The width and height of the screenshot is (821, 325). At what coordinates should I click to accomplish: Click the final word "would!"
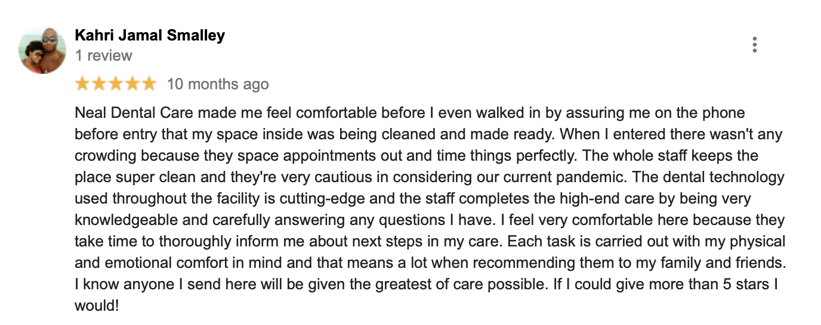97,306
